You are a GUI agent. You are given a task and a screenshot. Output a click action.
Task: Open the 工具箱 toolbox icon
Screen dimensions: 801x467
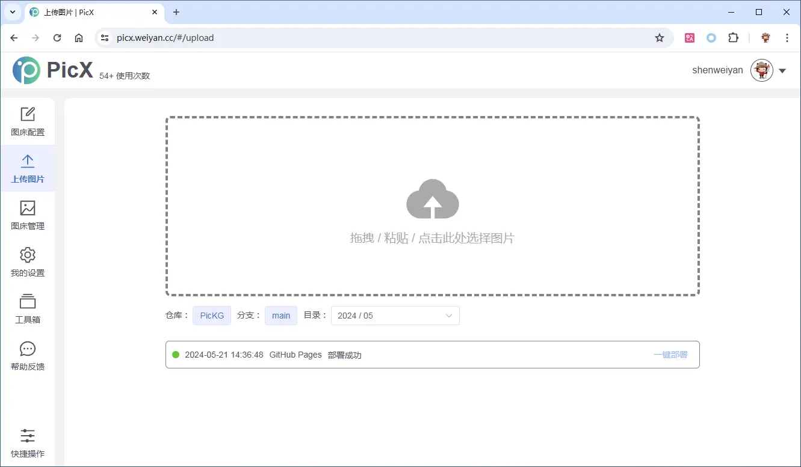(28, 301)
